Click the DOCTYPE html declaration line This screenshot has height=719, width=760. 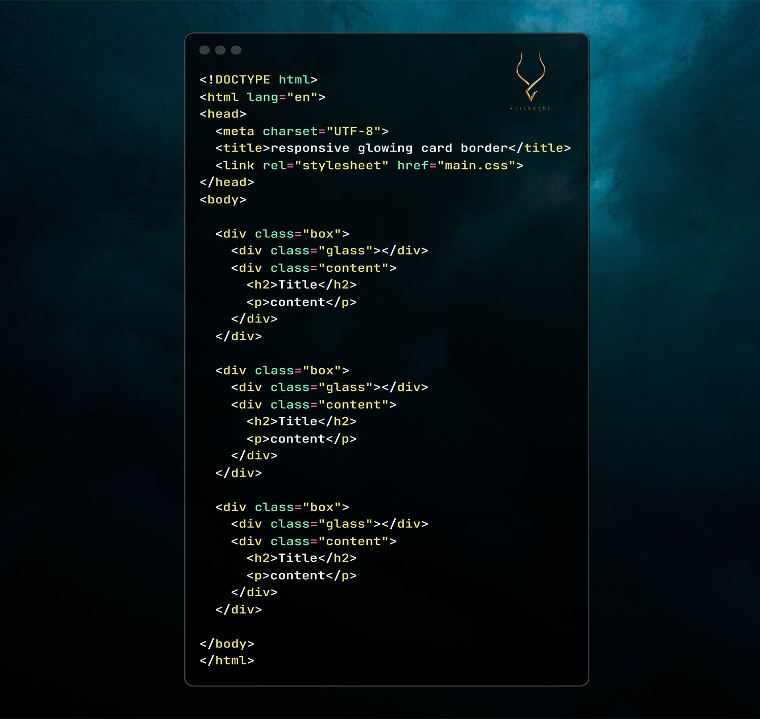pyautogui.click(x=258, y=80)
